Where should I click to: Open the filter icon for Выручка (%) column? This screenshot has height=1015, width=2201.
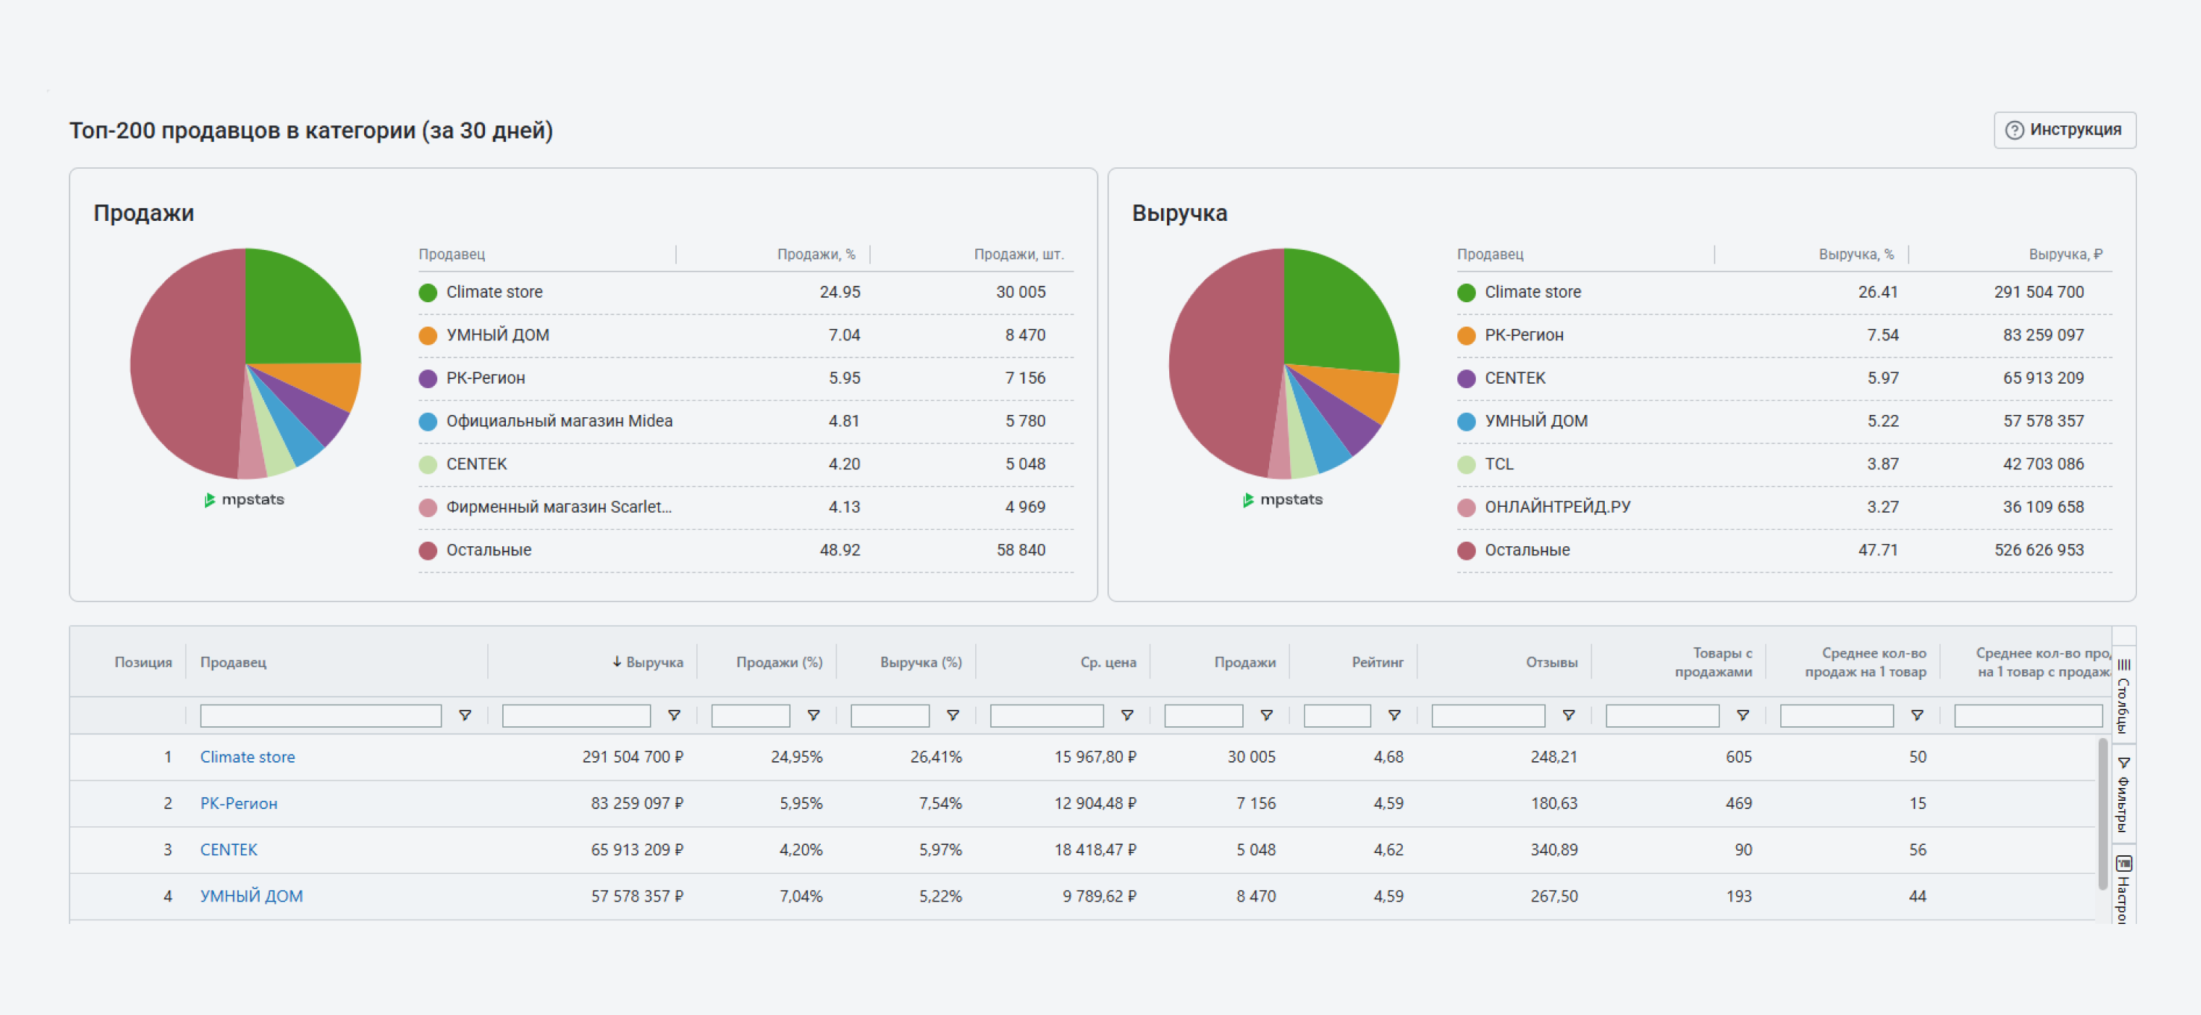[953, 715]
